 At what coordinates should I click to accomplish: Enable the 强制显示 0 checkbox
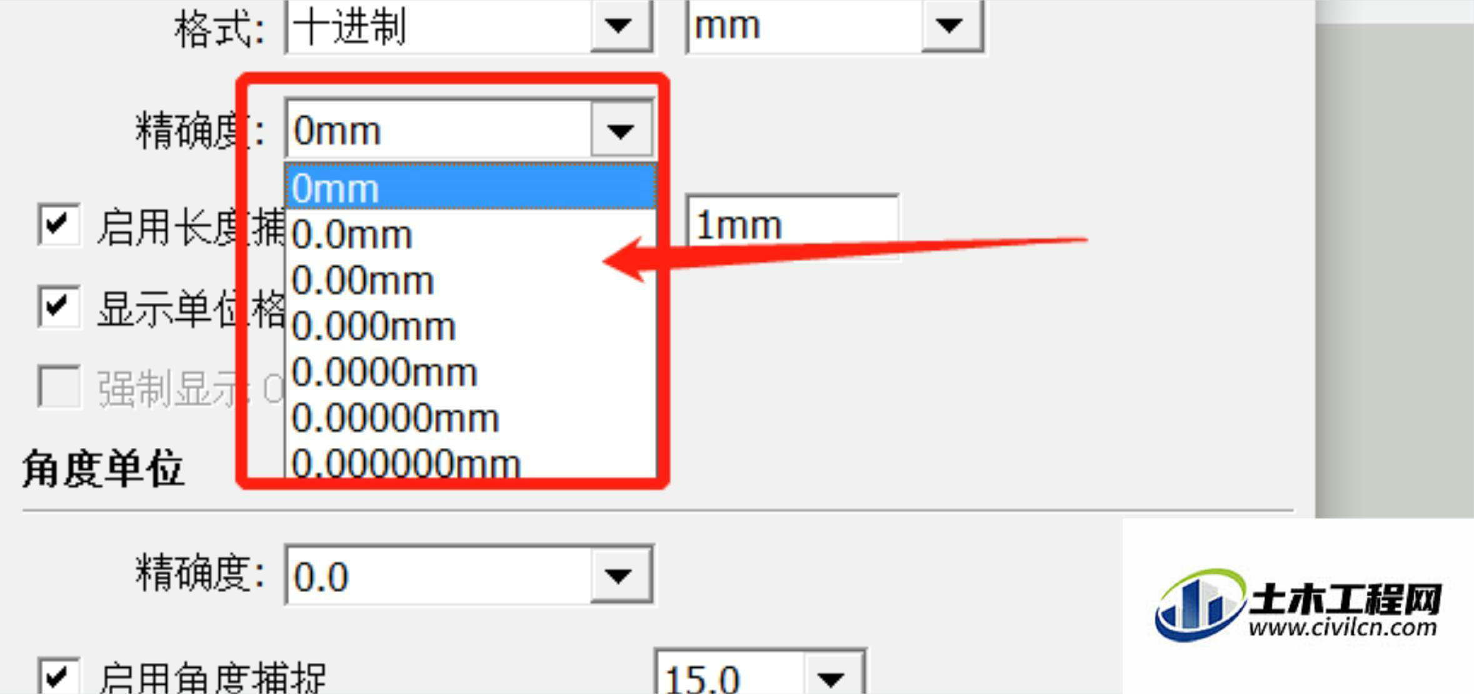(59, 387)
